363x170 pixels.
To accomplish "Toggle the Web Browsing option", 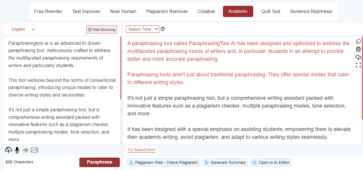I will [x=102, y=29].
